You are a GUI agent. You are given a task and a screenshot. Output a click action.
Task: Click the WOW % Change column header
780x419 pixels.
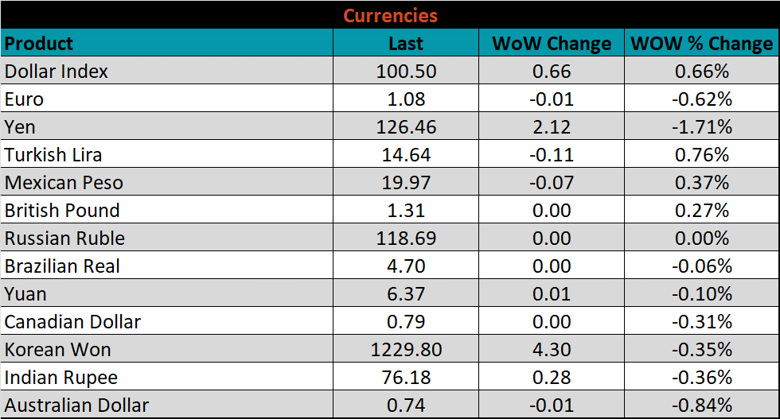(701, 44)
